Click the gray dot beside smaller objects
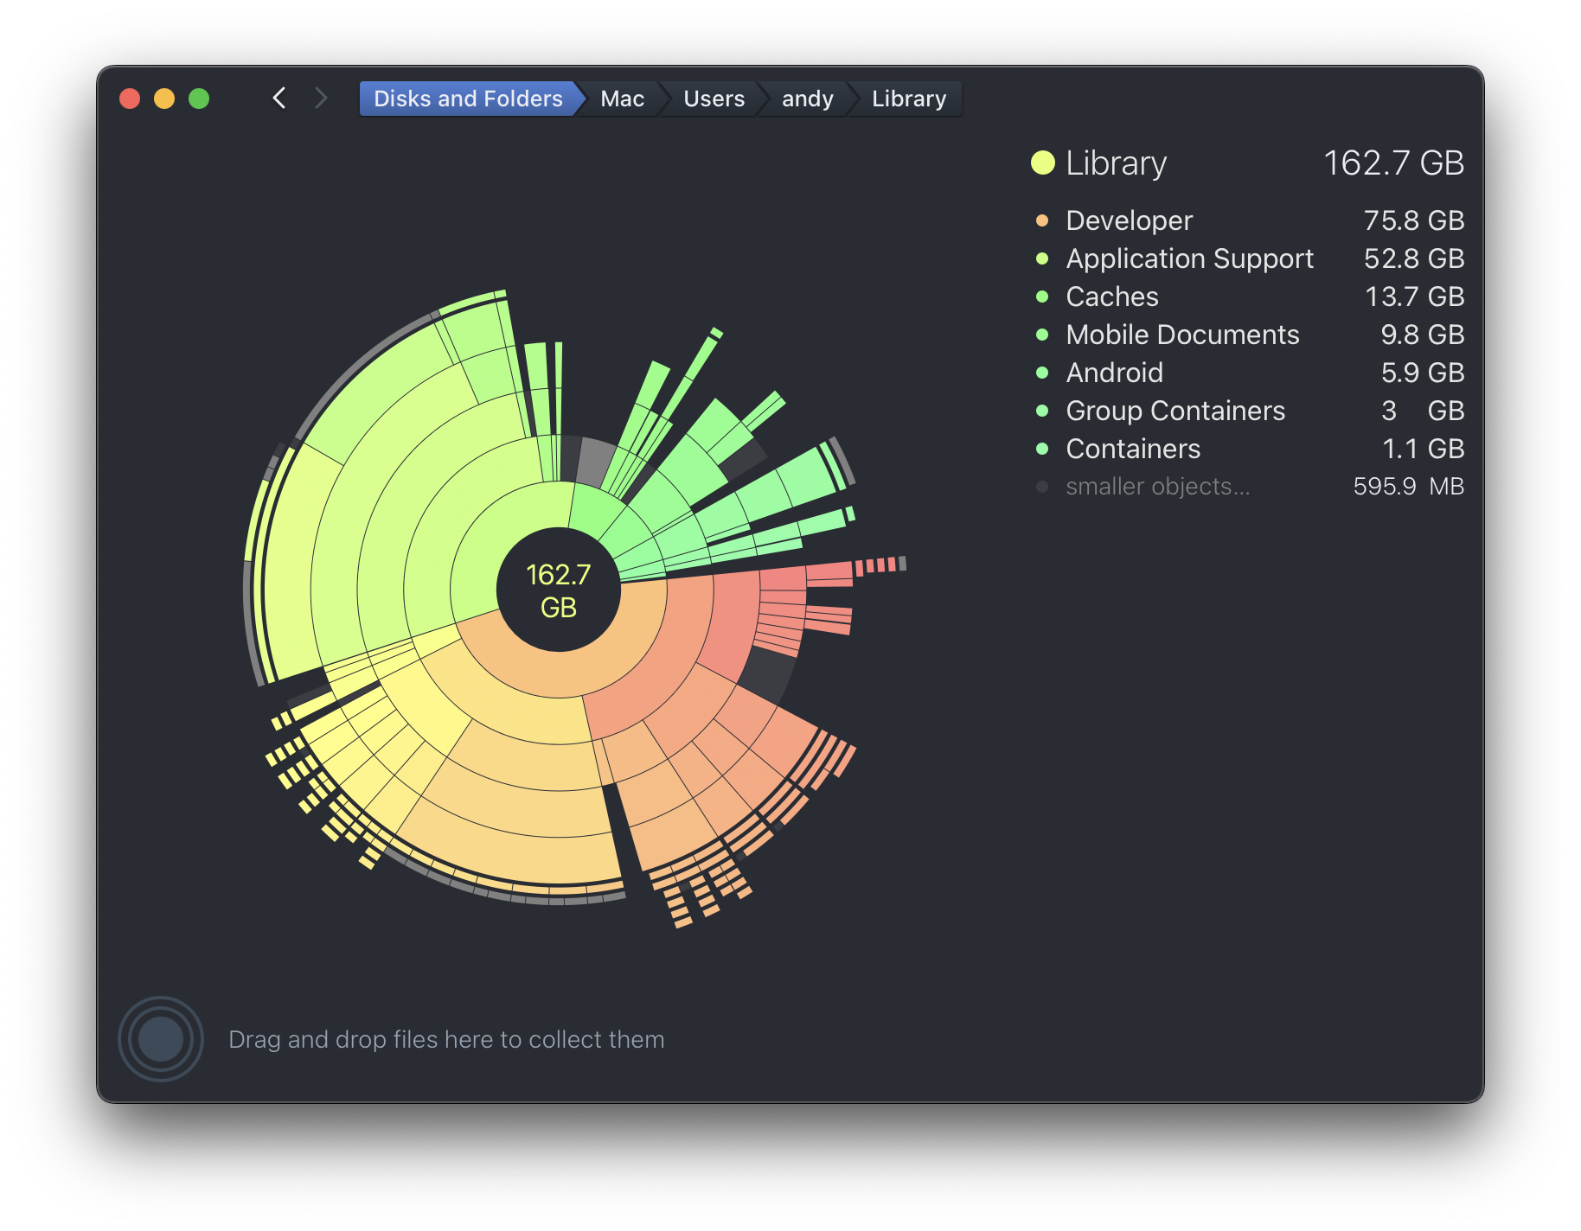Image resolution: width=1581 pixels, height=1231 pixels. pyautogui.click(x=1042, y=487)
